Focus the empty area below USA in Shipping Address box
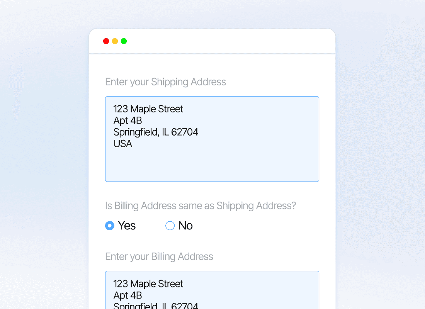This screenshot has width=425, height=309. click(212, 164)
